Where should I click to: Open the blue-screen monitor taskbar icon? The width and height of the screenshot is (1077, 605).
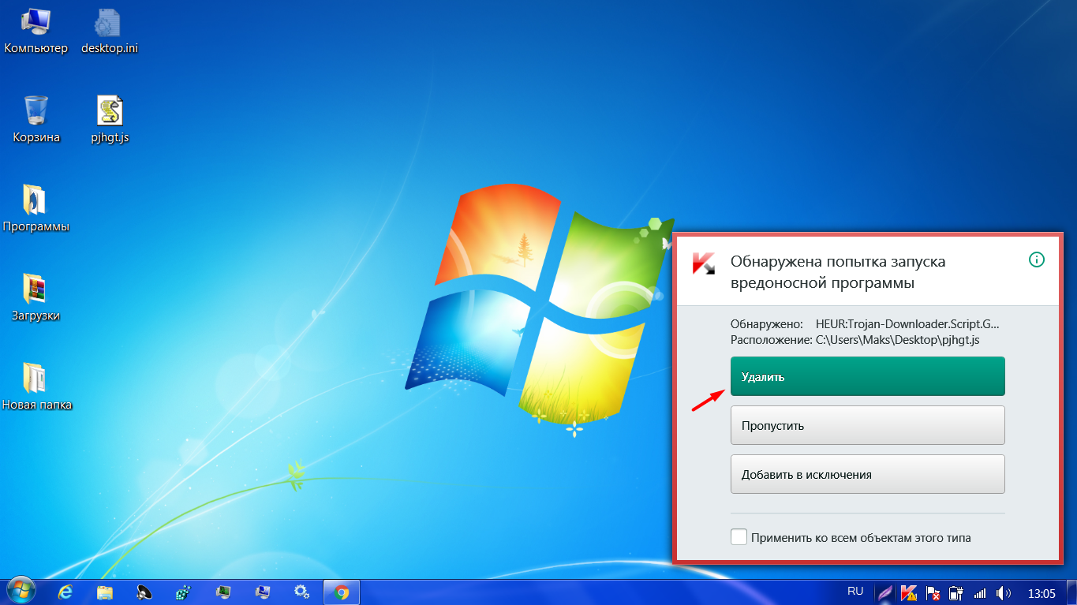tap(263, 592)
